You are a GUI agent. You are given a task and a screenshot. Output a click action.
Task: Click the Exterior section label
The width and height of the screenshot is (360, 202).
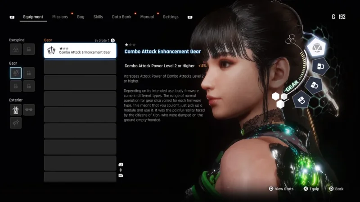16,100
